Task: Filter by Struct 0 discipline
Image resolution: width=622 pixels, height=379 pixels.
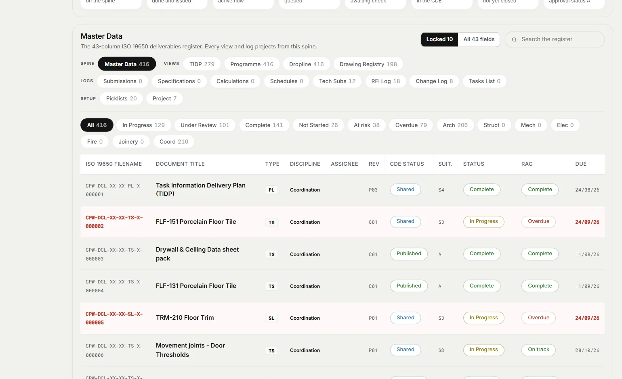Action: point(494,125)
